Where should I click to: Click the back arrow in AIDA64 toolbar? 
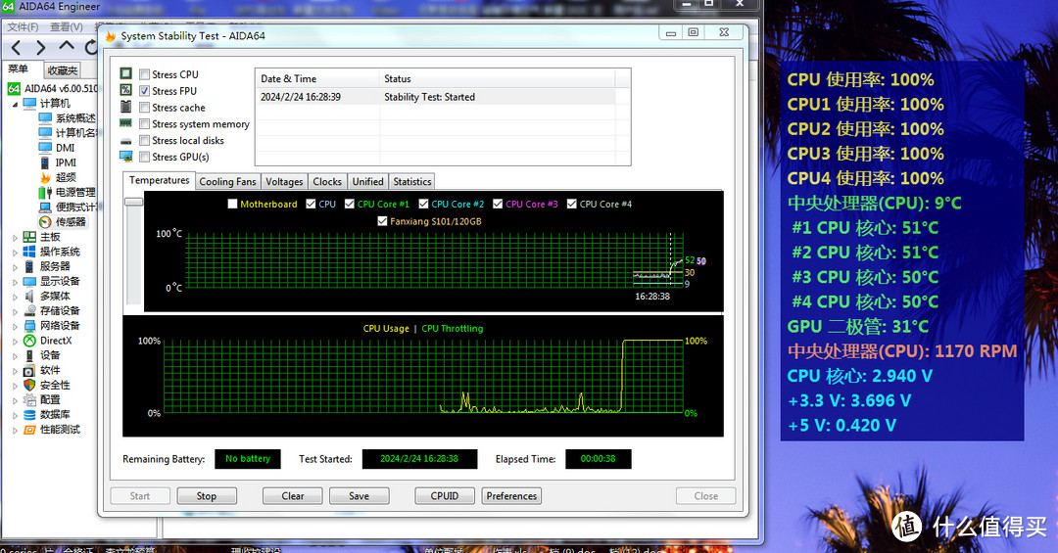click(17, 48)
